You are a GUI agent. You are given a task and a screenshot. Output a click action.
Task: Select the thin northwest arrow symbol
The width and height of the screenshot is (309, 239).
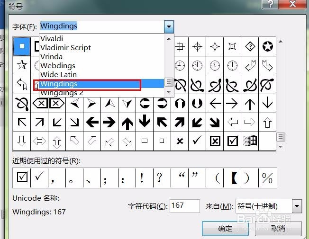[x=22, y=122]
